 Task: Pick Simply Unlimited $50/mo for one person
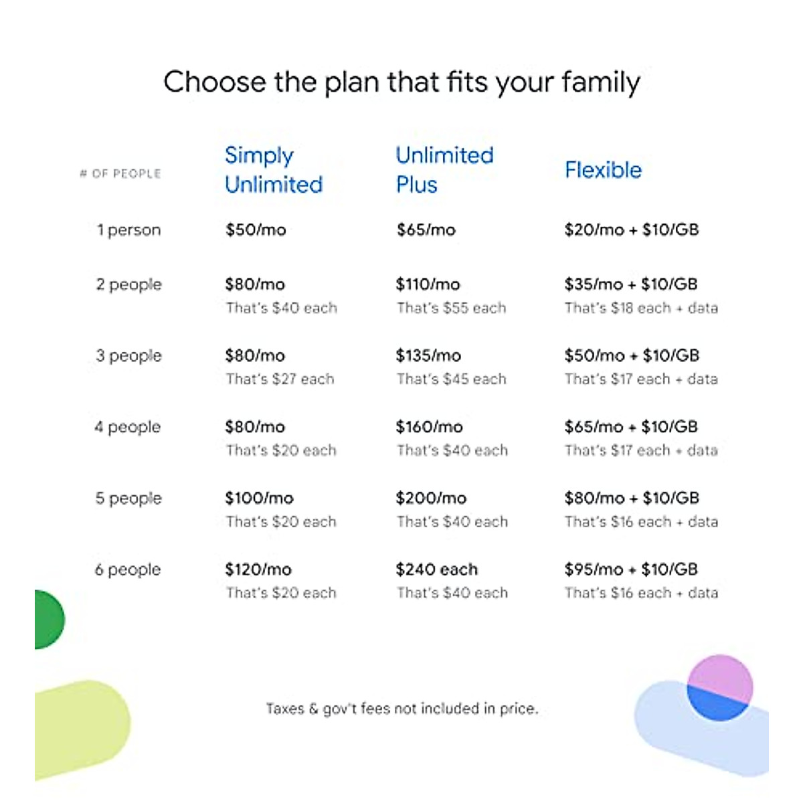click(256, 230)
